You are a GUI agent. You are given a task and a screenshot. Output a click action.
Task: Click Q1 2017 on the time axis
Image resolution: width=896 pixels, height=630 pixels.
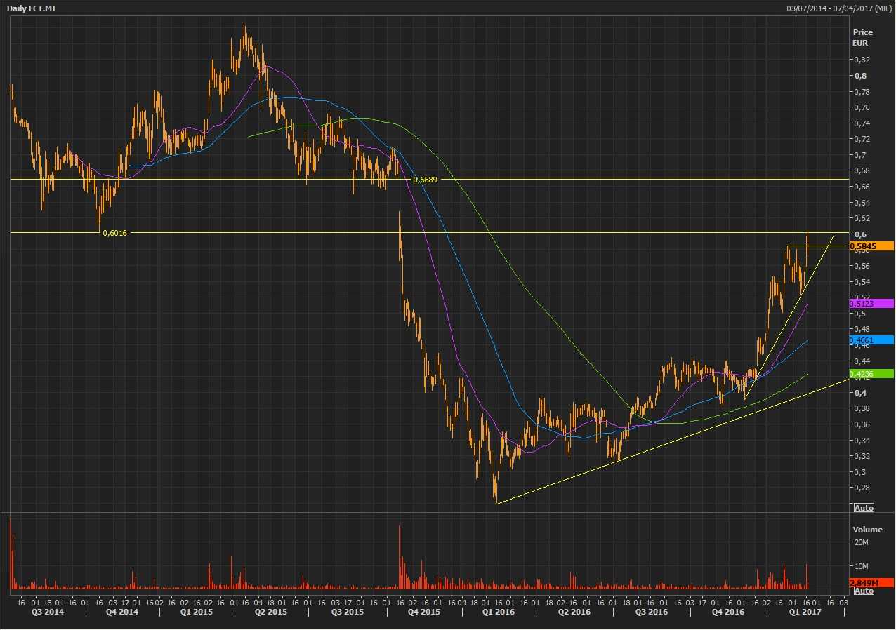[x=805, y=612]
